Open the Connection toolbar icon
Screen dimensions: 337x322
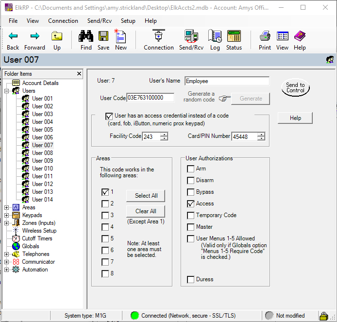pos(158,37)
